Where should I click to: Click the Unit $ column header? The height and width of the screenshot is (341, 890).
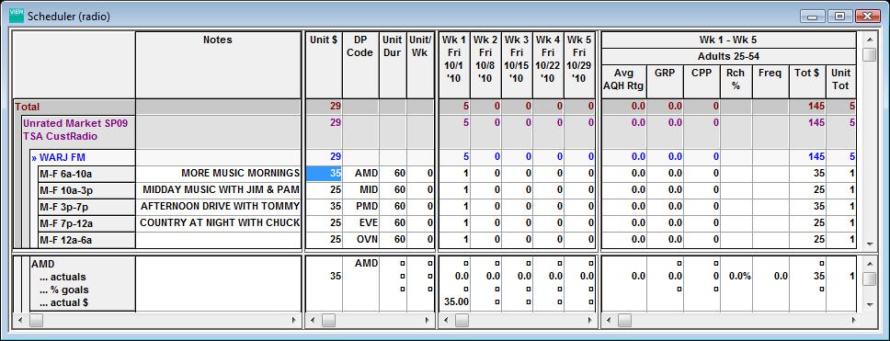[324, 64]
